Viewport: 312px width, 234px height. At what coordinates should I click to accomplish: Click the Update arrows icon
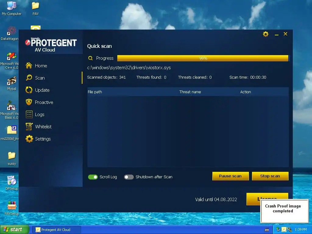click(29, 90)
